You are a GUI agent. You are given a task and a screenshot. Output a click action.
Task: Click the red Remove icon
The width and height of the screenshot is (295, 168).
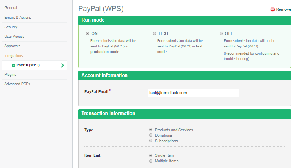tap(273, 9)
